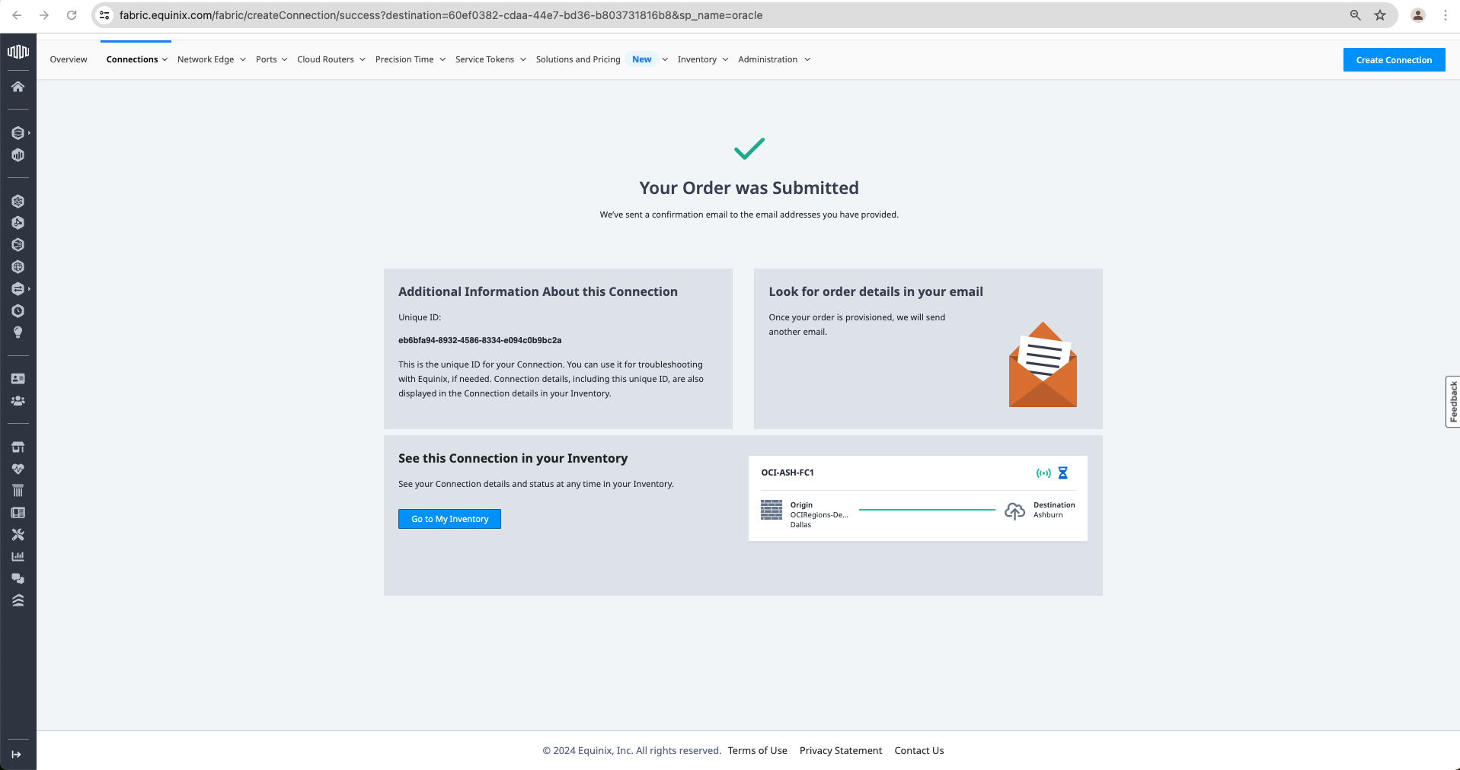The width and height of the screenshot is (1460, 770).
Task: Switch to the Connections tab
Action: click(133, 59)
